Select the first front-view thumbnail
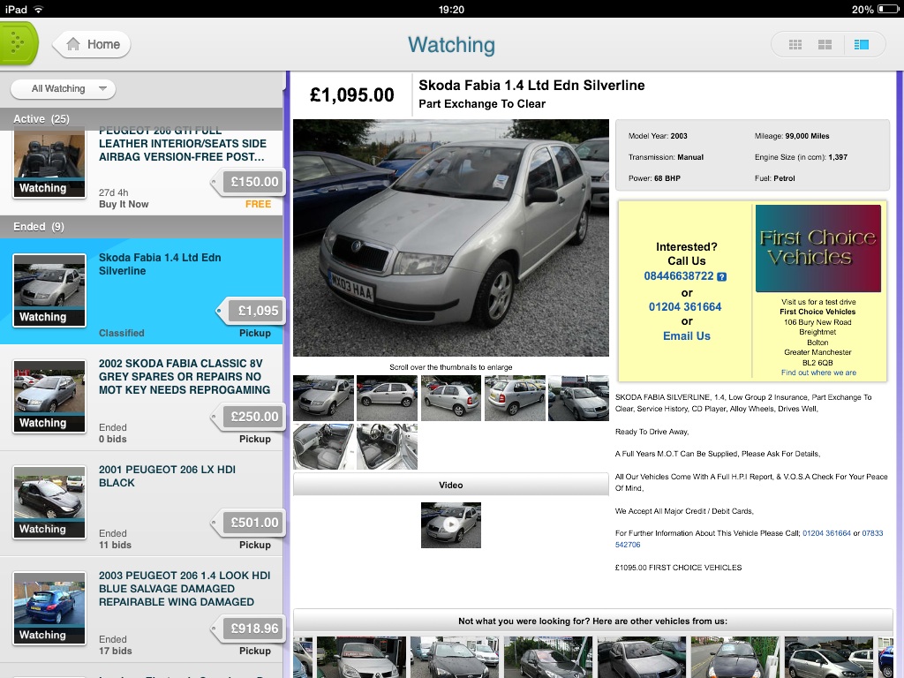The image size is (904, 678). (x=323, y=398)
